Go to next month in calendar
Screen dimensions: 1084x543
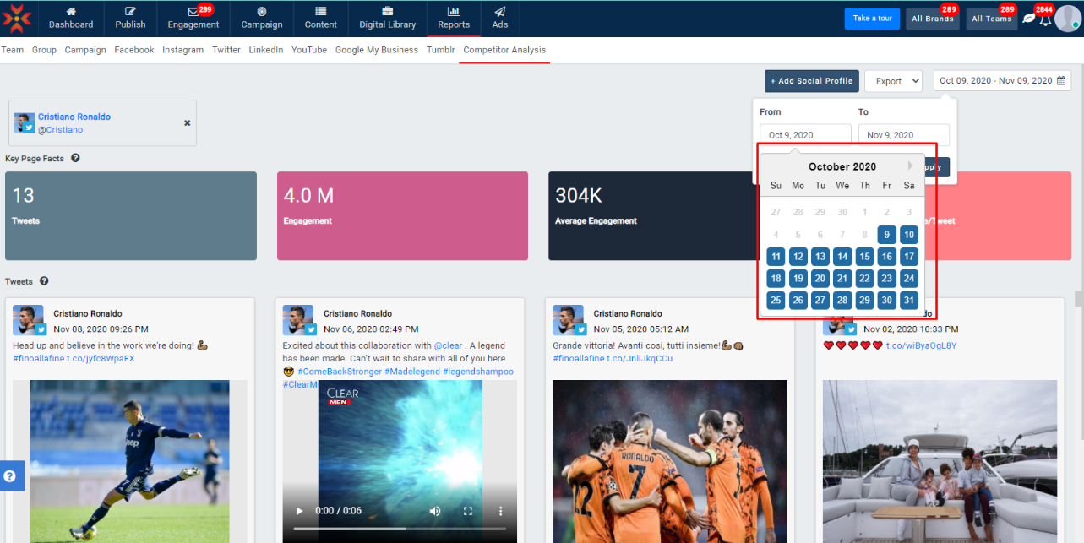[x=911, y=166]
